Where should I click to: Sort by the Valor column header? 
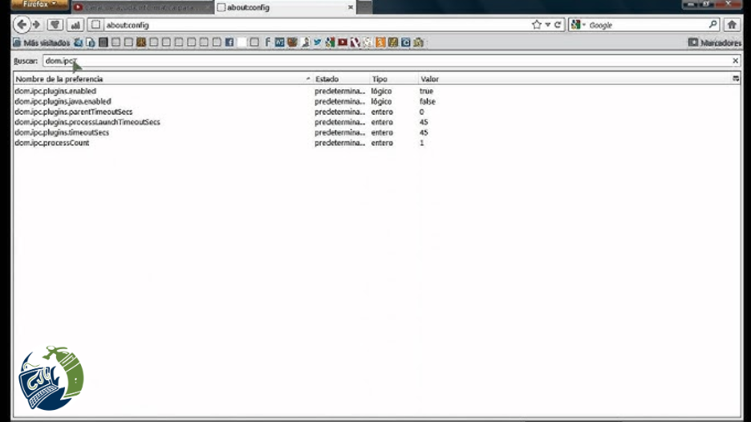(574, 79)
